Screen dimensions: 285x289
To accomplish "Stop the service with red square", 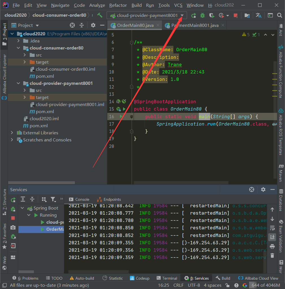I will click(13, 218).
